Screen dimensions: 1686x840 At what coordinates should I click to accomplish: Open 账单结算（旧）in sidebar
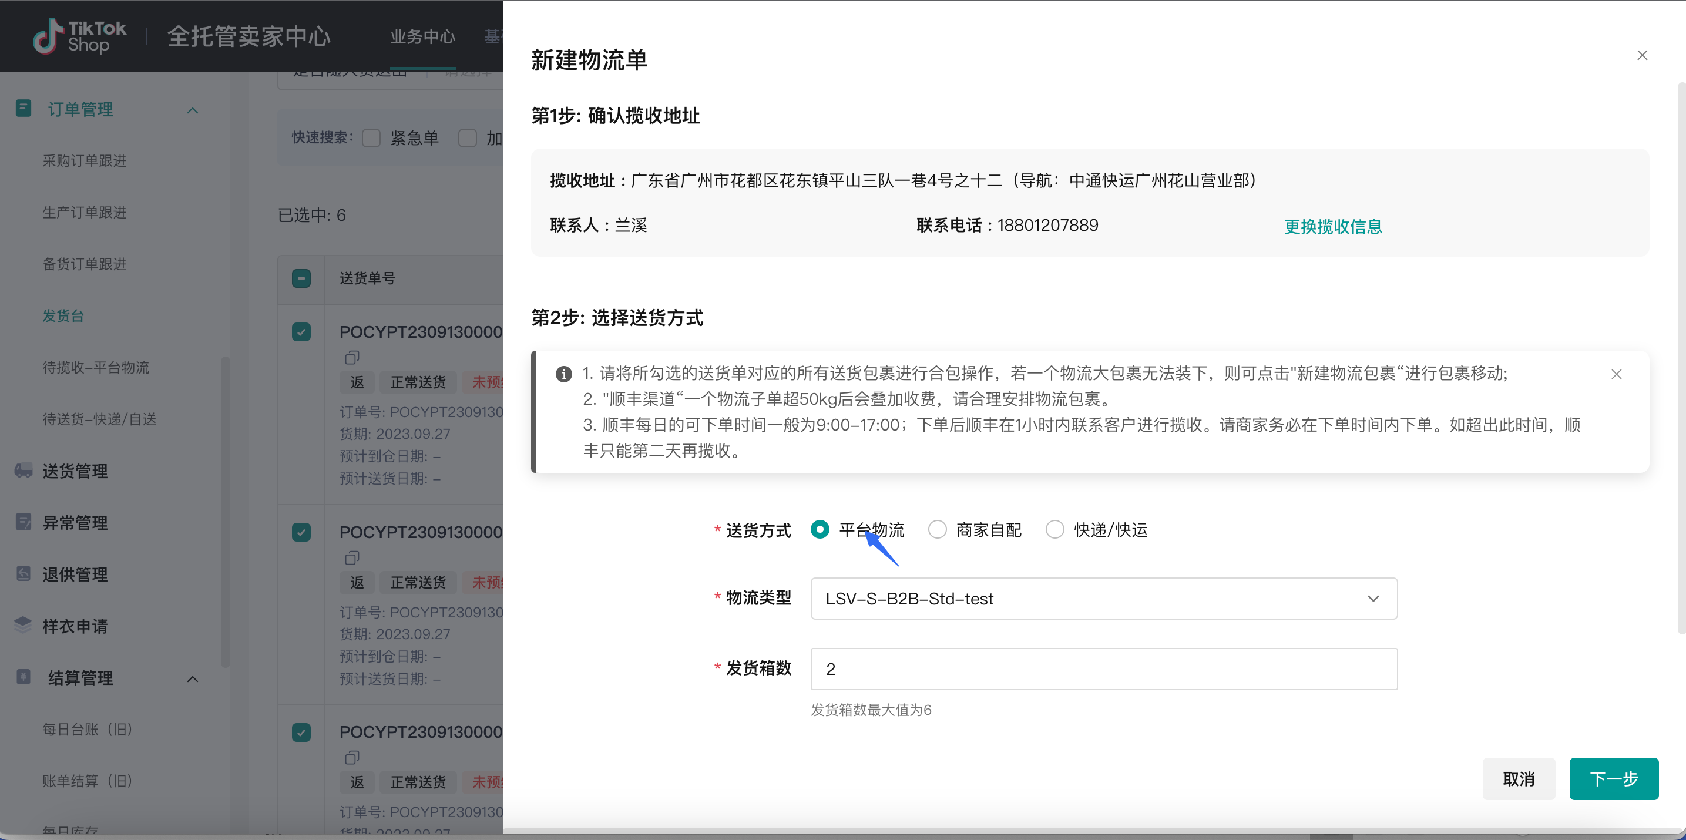(x=88, y=781)
